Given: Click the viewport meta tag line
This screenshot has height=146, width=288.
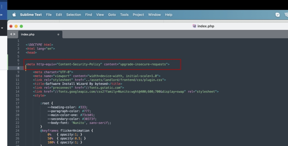Looking at the screenshot, I should tap(97, 76).
